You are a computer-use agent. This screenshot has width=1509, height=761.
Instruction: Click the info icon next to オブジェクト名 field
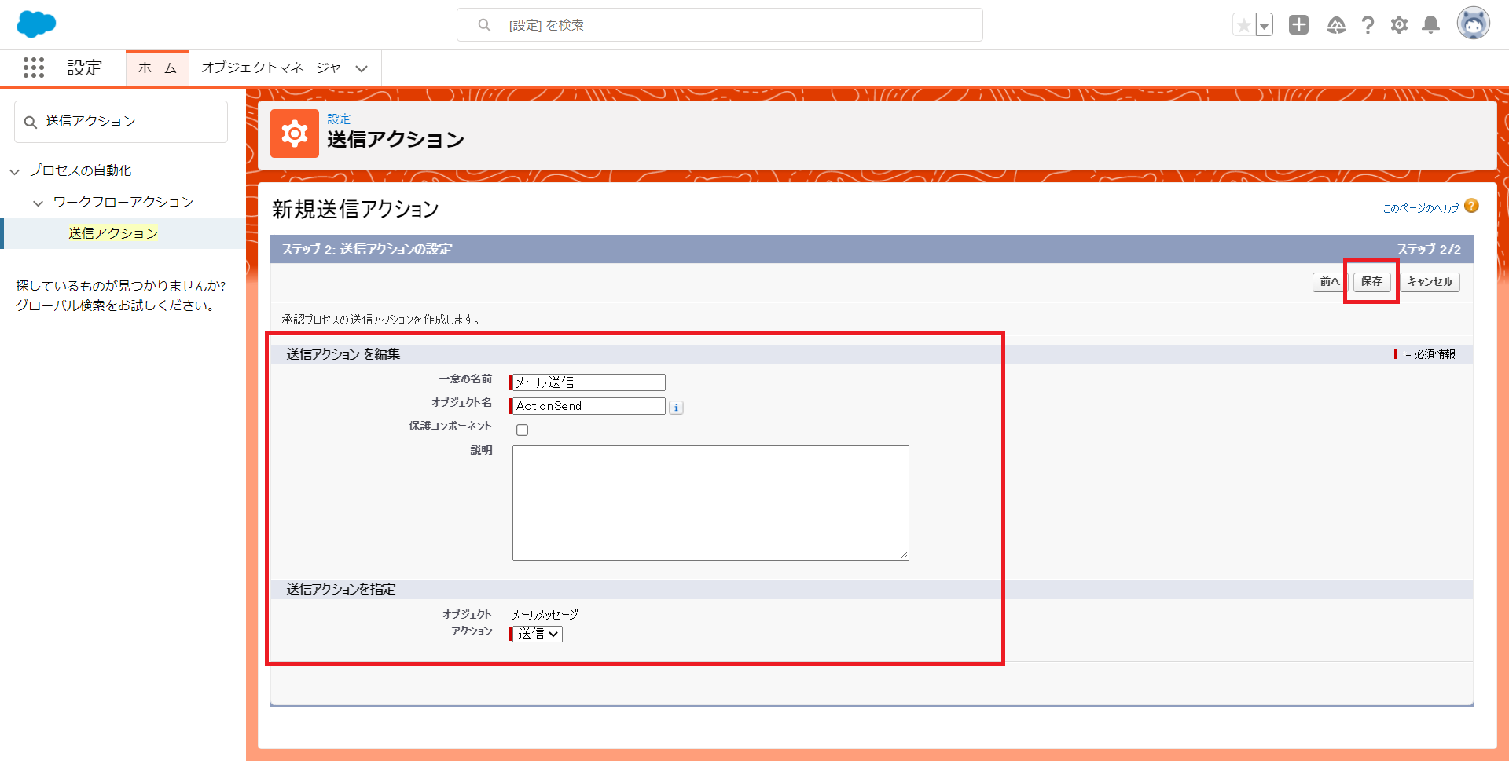676,408
